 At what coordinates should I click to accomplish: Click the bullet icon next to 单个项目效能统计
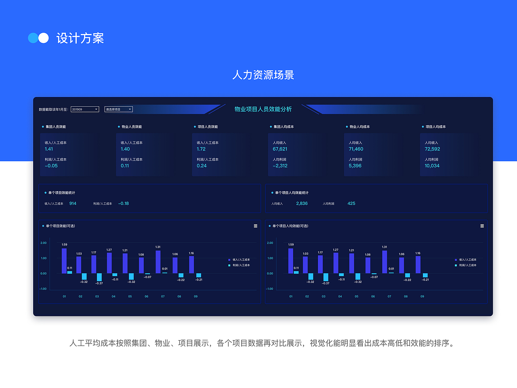pos(44,192)
